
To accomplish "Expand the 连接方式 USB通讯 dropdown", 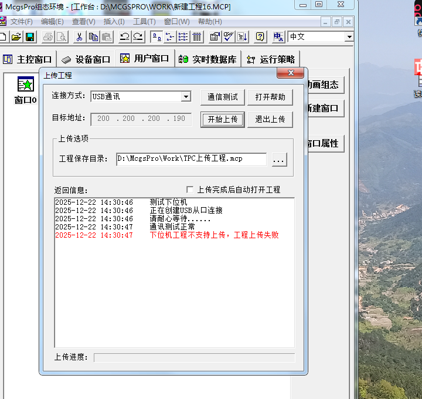I will [x=186, y=96].
